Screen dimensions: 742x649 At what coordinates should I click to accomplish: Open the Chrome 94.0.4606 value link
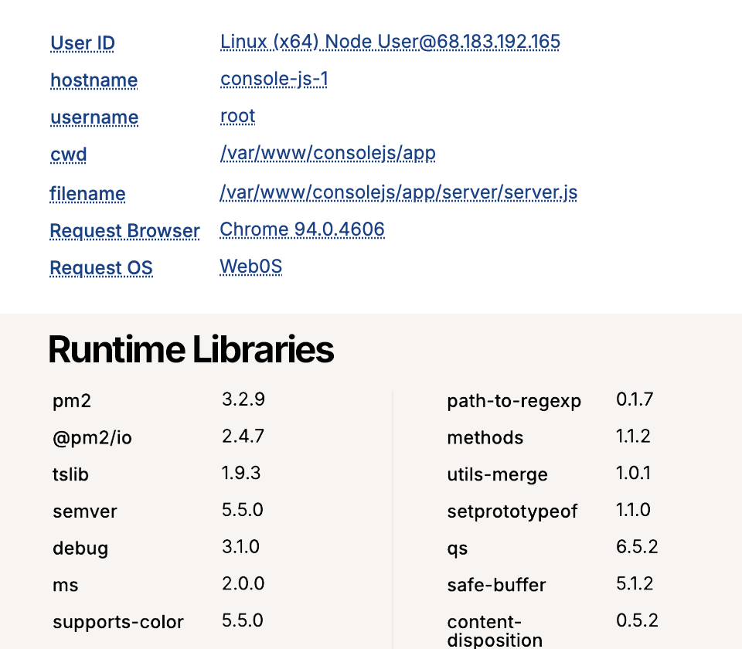(302, 229)
